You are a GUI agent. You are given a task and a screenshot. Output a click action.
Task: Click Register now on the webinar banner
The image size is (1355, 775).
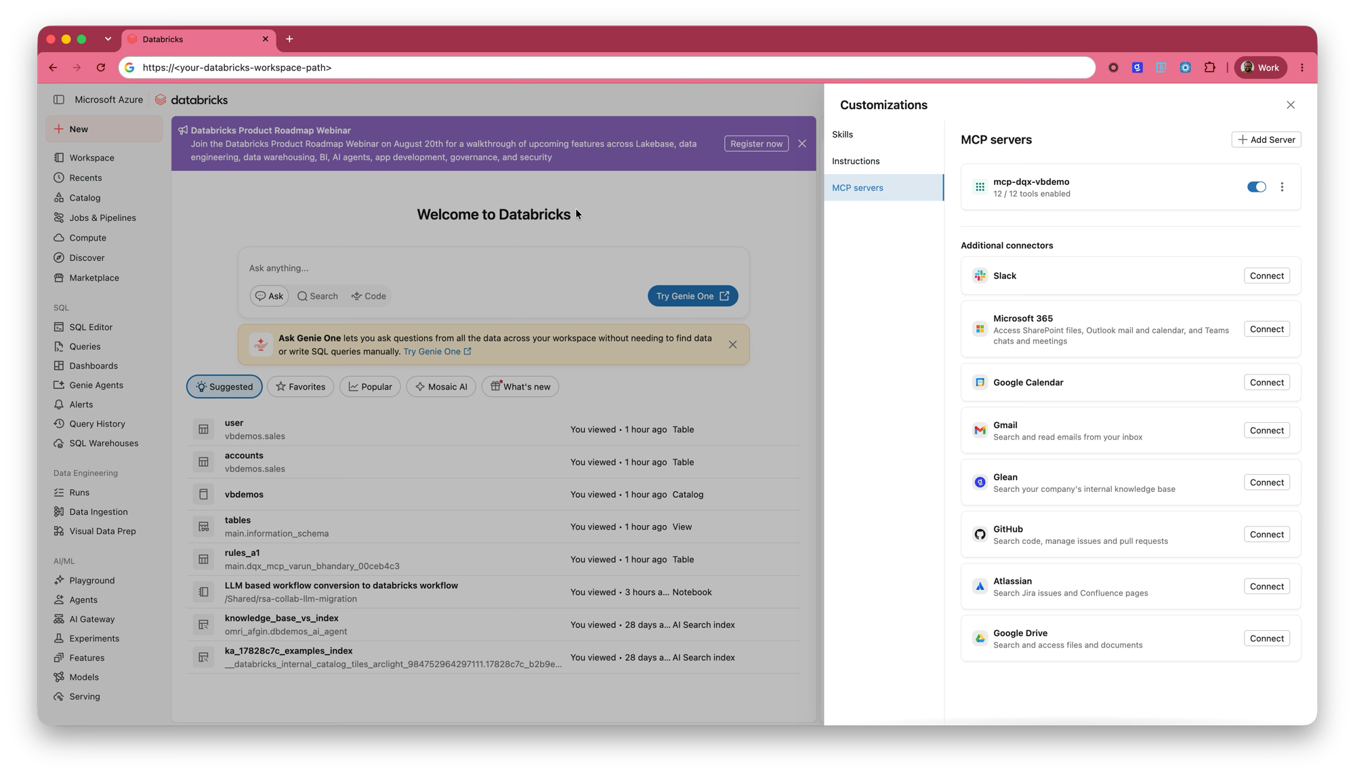click(756, 144)
